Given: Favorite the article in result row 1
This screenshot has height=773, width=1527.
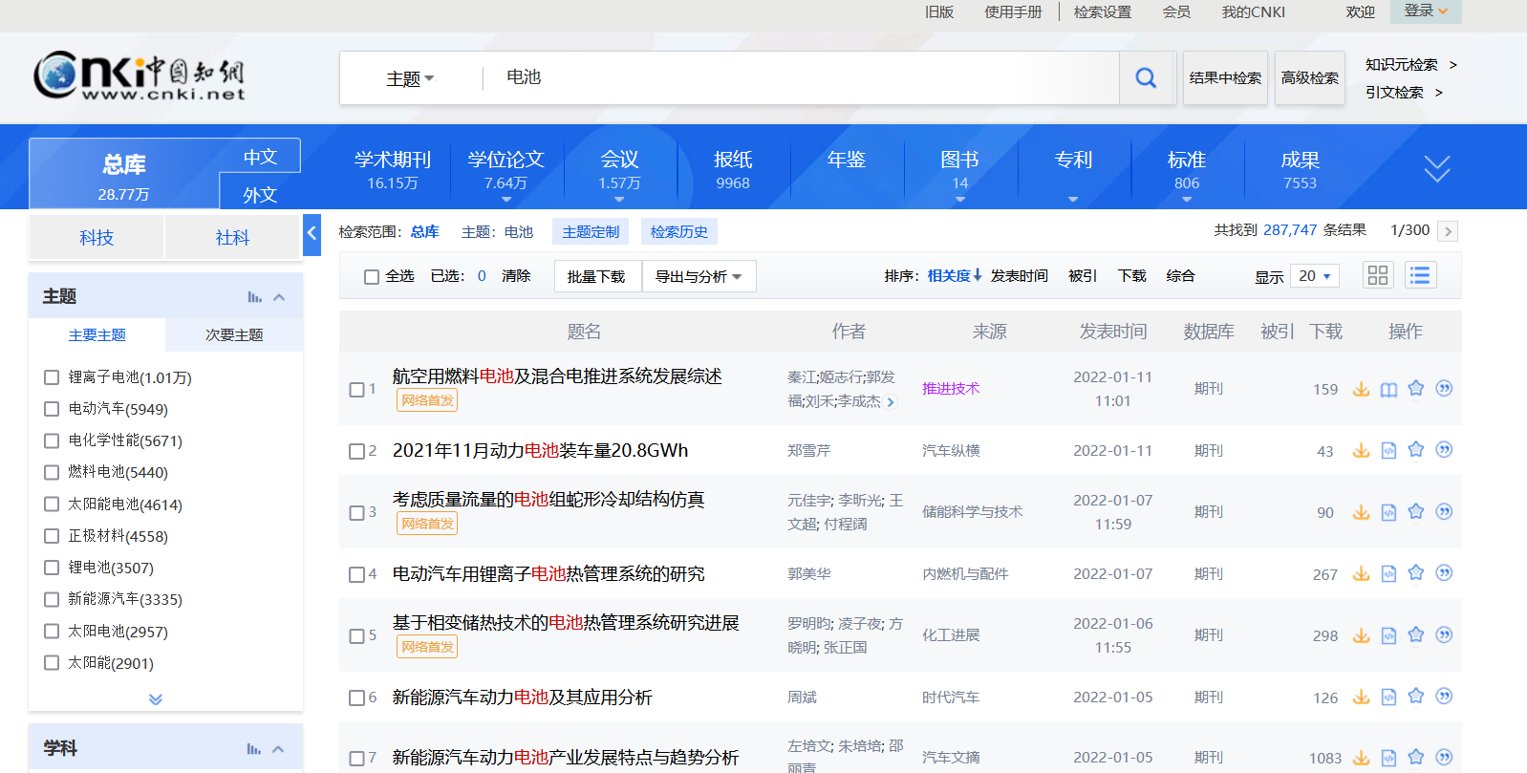Looking at the screenshot, I should pos(1416,388).
